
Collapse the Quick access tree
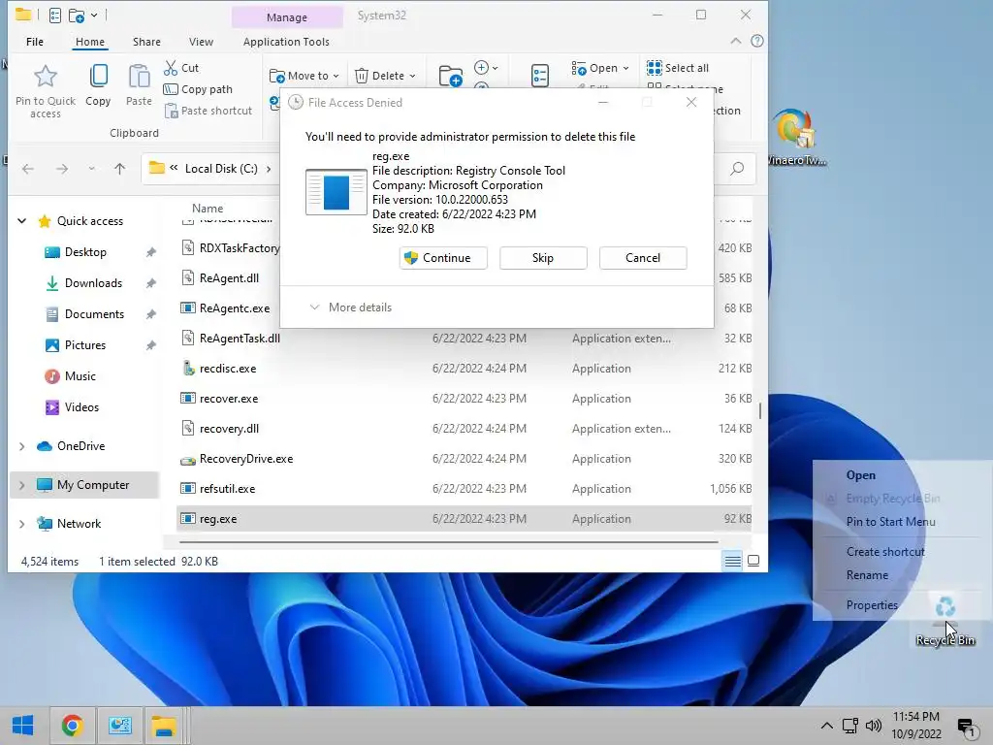[x=21, y=221]
